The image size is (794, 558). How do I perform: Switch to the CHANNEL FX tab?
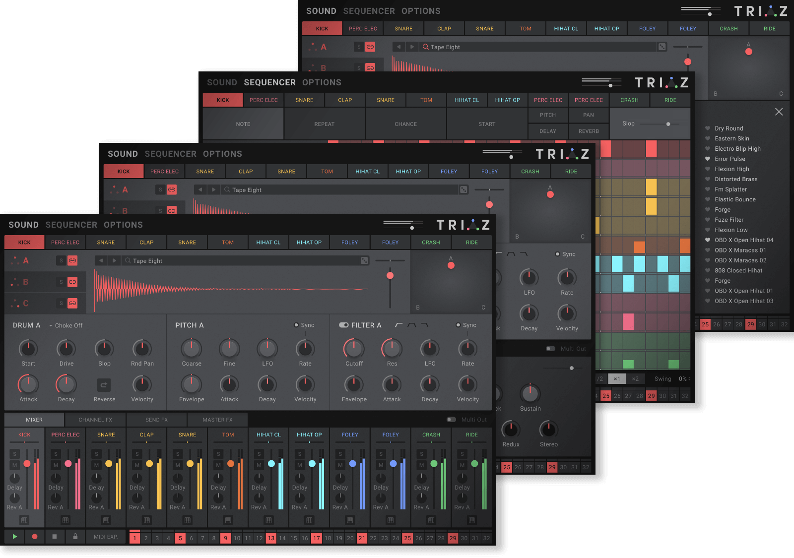click(95, 420)
